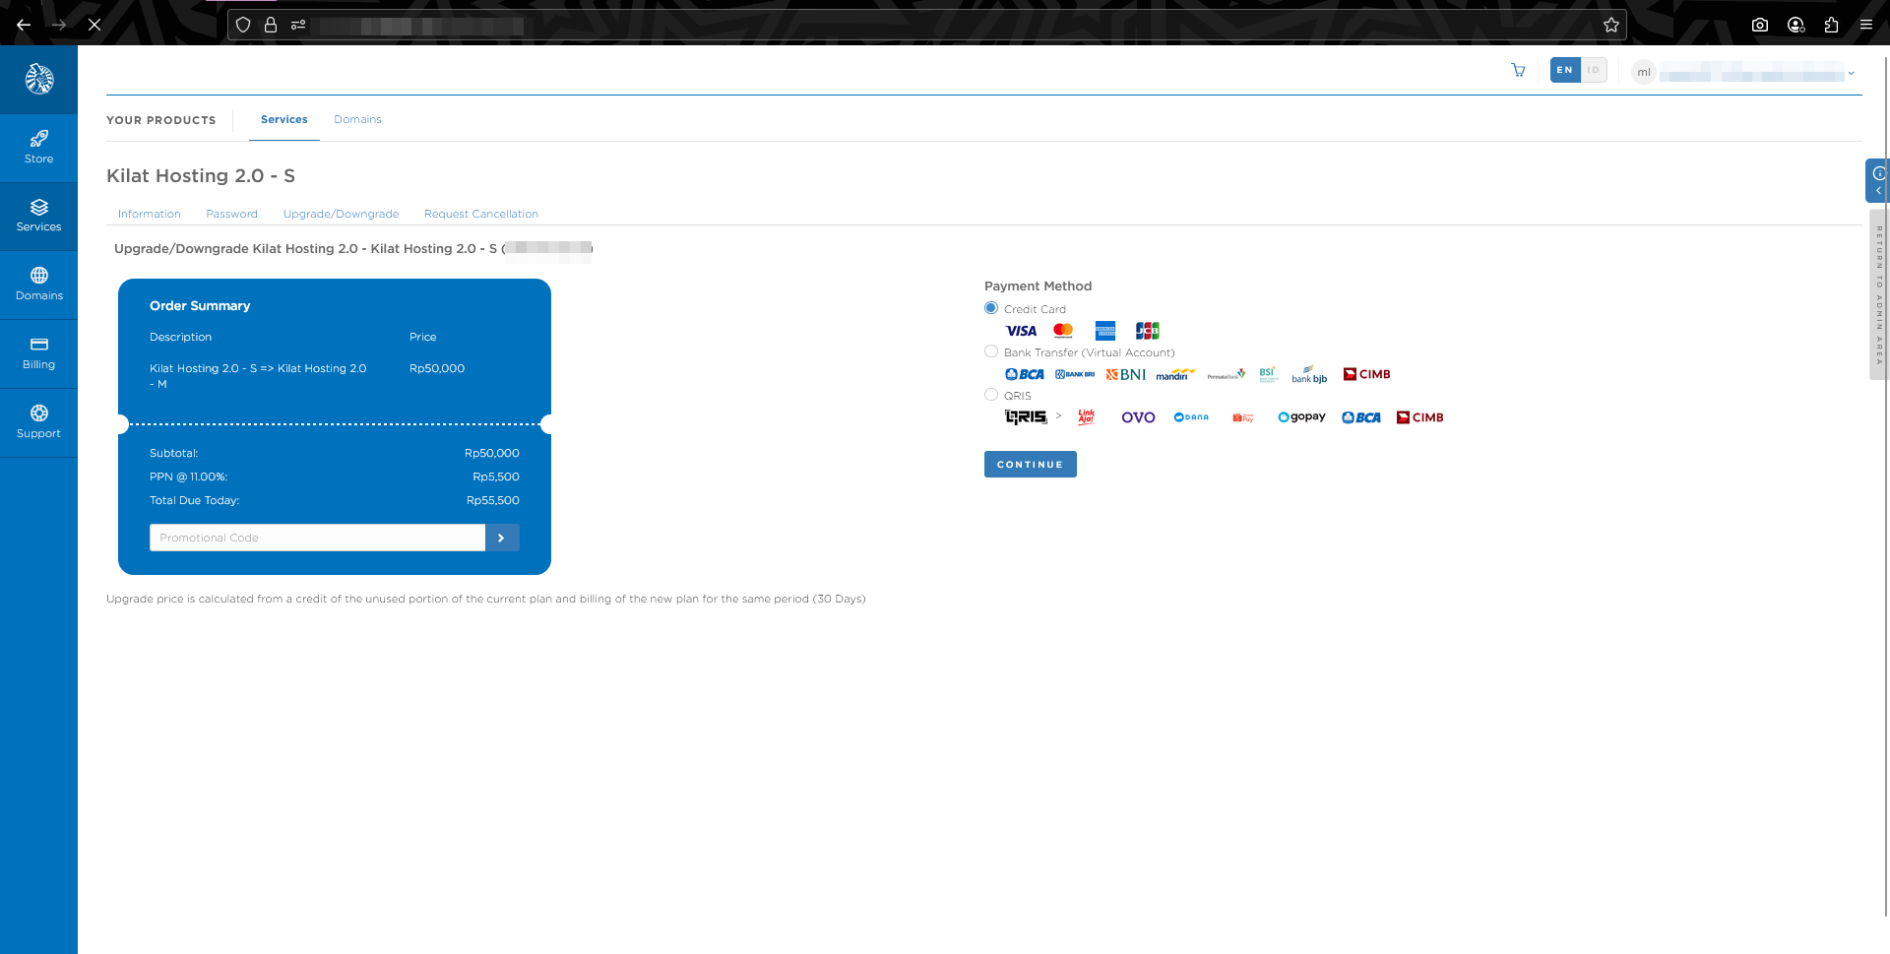Open the browser hamburger menu
1890x954 pixels.
[1866, 25]
